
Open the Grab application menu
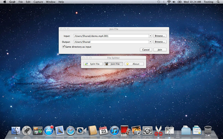pos(12,2)
